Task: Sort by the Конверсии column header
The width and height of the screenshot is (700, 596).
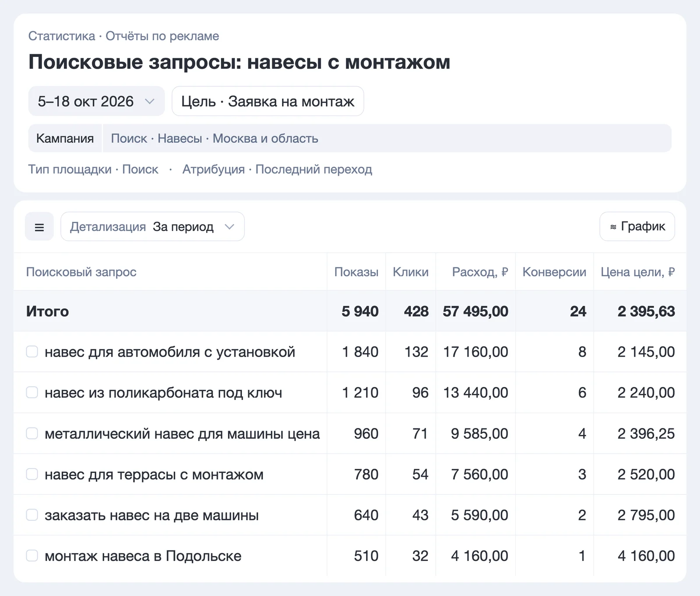Action: pyautogui.click(x=554, y=272)
